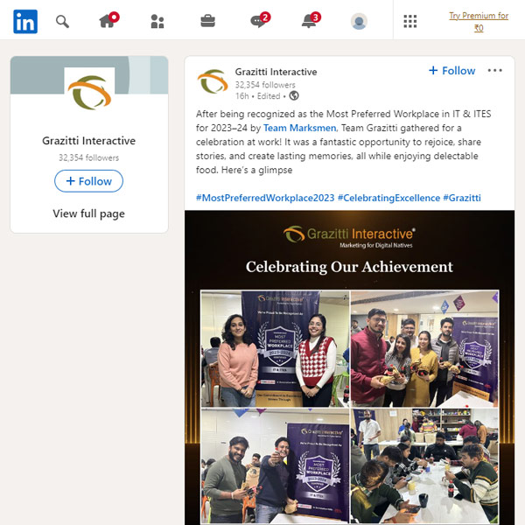
Task: Open the post's three-dot options menu
Action: coord(495,70)
